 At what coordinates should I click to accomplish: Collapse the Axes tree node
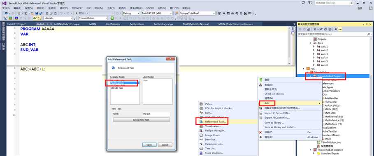coord(311,43)
